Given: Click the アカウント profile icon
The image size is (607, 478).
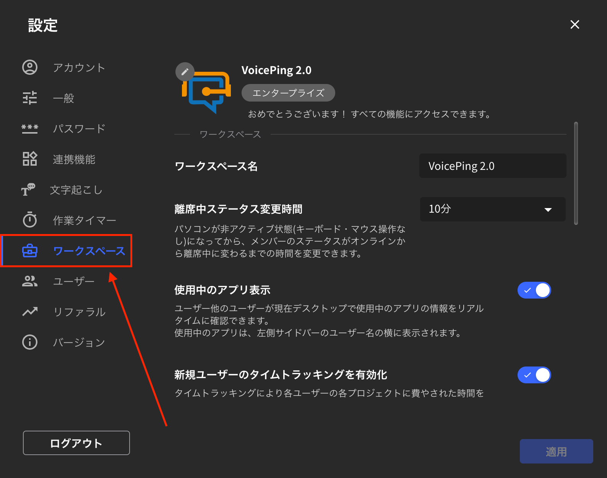Looking at the screenshot, I should (30, 68).
